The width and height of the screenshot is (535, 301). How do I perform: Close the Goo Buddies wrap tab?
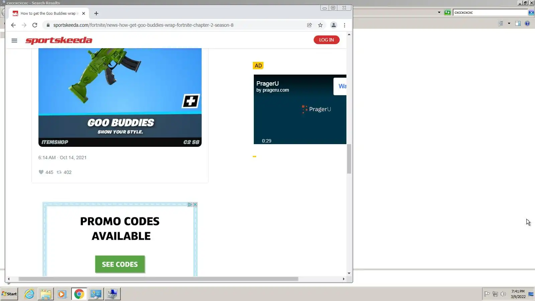click(84, 13)
